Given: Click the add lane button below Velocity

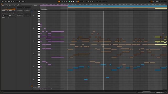Looking at the screenshot, I should coord(32,90).
